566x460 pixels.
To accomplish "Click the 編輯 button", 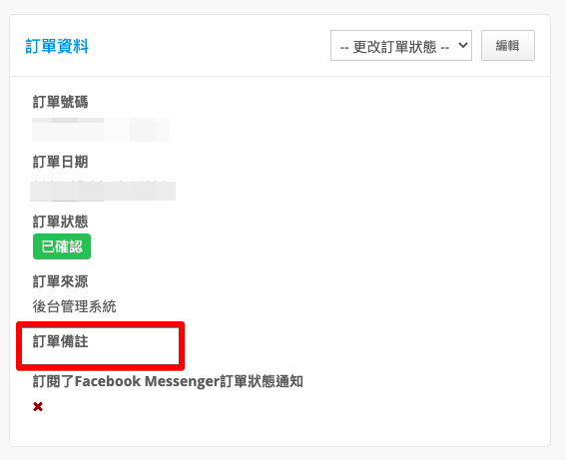I will 508,46.
